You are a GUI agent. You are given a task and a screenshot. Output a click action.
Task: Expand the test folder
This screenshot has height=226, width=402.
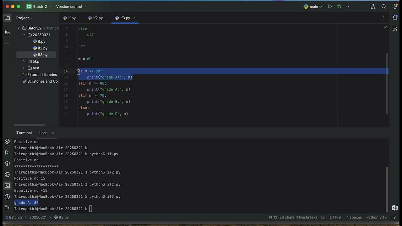(x=24, y=68)
